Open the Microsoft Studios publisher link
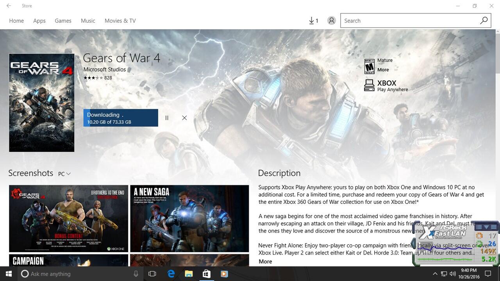 tap(105, 69)
